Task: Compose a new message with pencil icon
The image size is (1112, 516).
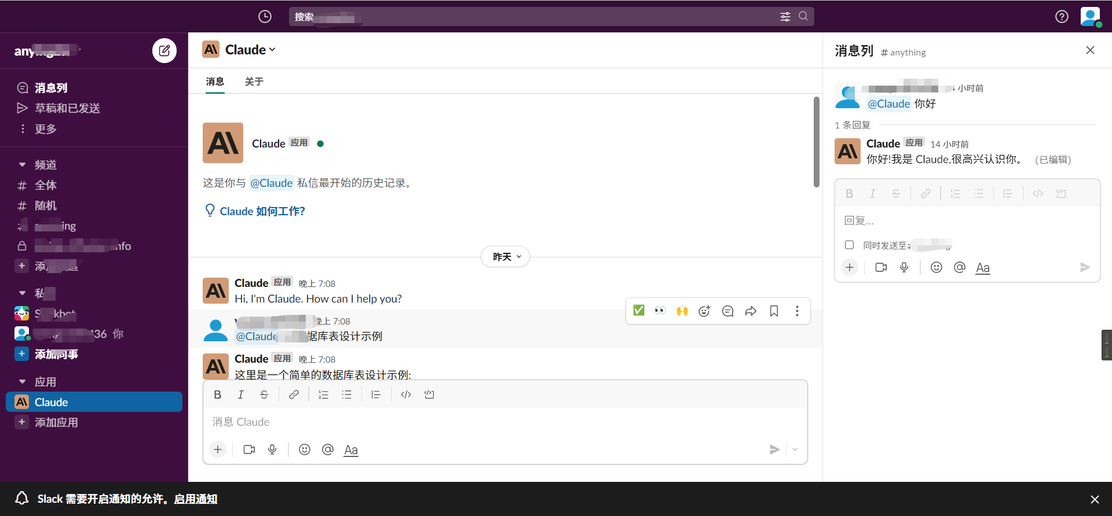Action: click(164, 51)
